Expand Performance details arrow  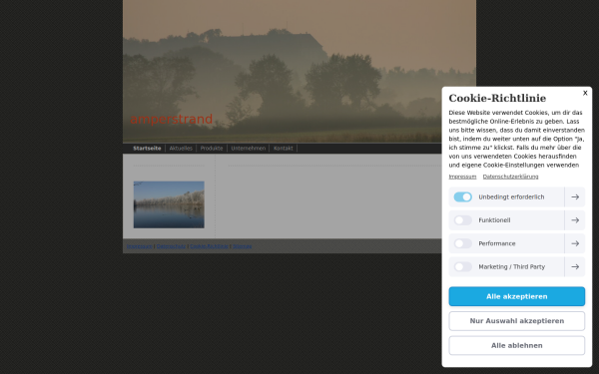click(575, 243)
